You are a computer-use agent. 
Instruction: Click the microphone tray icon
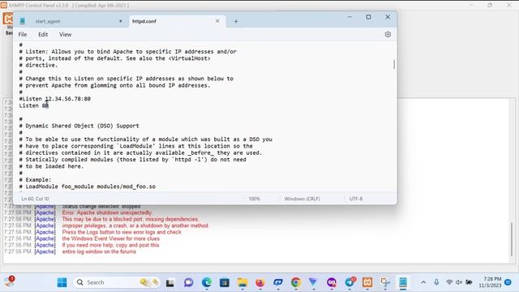click(x=436, y=282)
